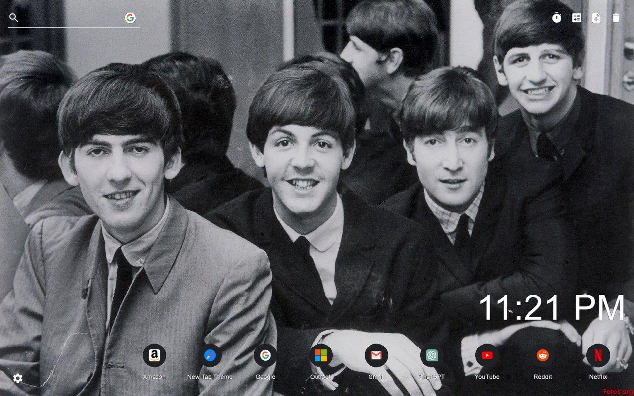
Task: Open the New Tab Theme shortcut icon
Action: click(x=210, y=355)
